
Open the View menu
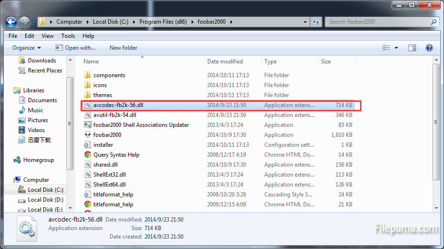47,36
